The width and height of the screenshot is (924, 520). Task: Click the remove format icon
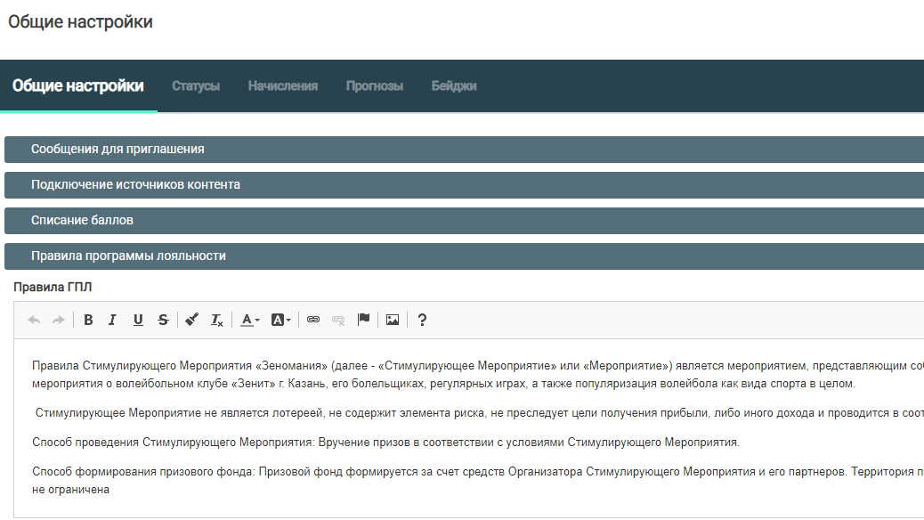click(x=216, y=321)
